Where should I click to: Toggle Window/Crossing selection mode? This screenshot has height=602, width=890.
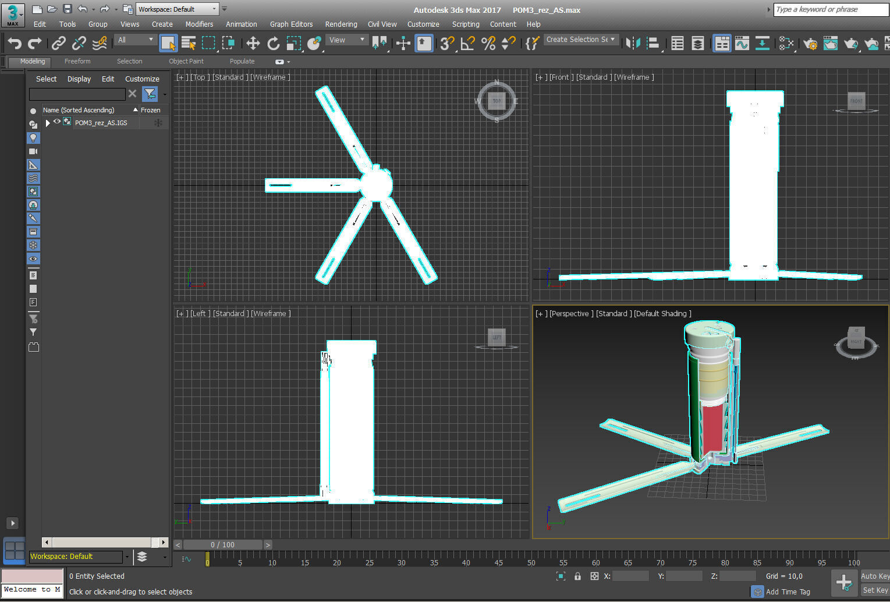coord(228,43)
